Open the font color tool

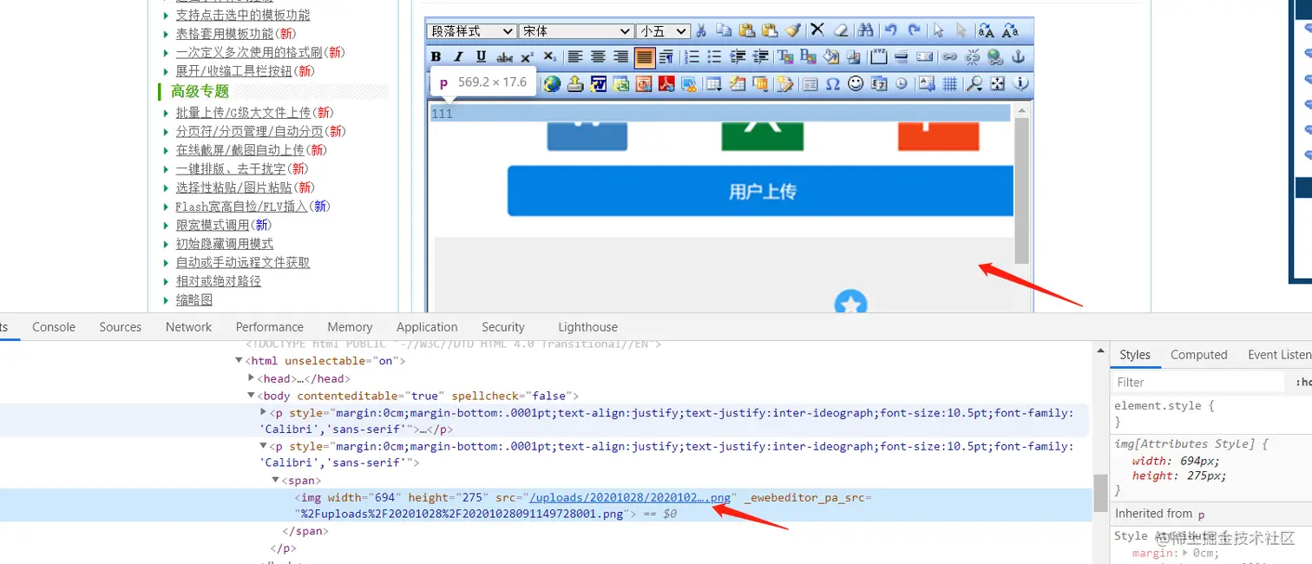[x=785, y=56]
